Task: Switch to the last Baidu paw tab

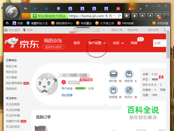Action: (x=106, y=9)
